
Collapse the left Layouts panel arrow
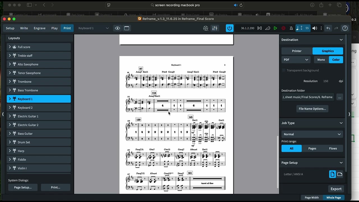click(x=3, y=114)
